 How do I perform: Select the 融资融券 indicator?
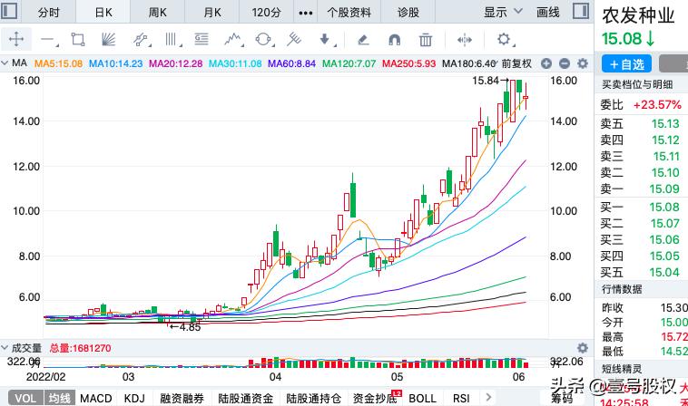[182, 398]
